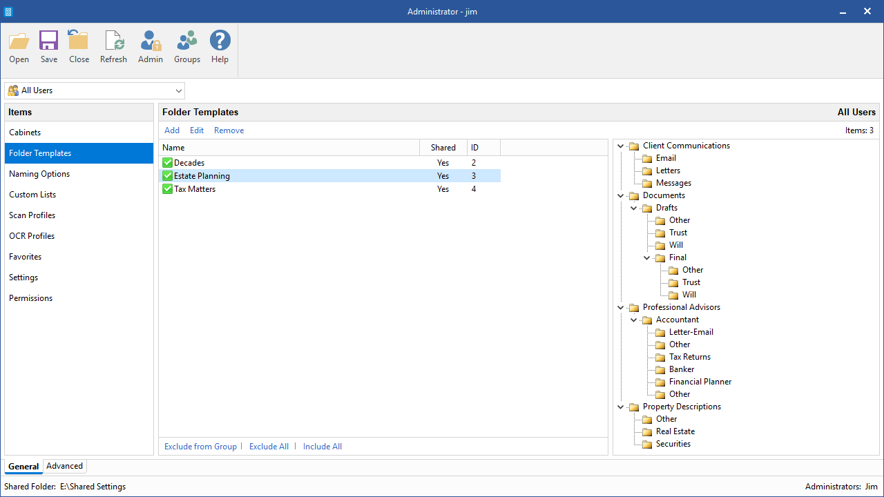Image resolution: width=884 pixels, height=497 pixels.
Task: Click the Add link
Action: click(x=172, y=130)
